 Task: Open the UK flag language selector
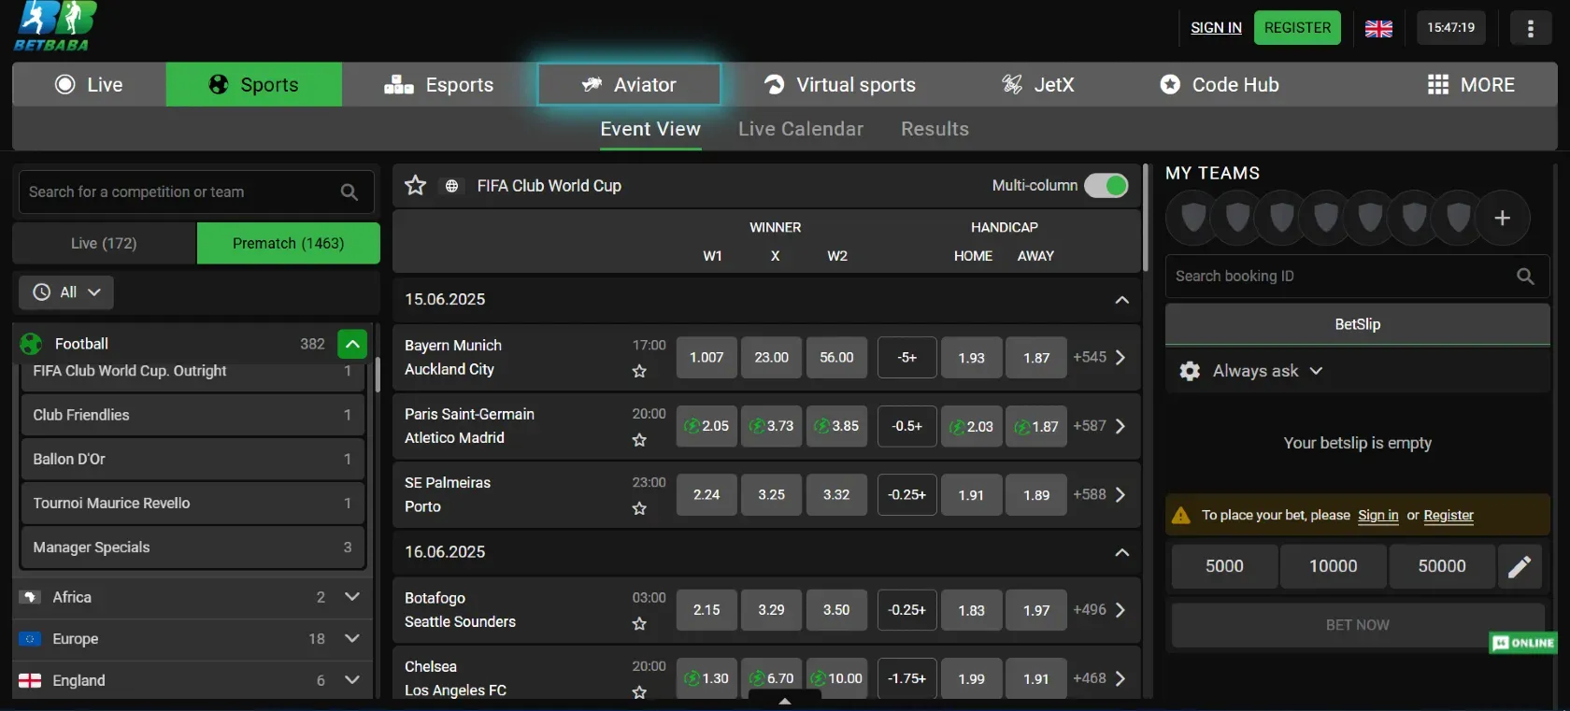pyautogui.click(x=1378, y=28)
